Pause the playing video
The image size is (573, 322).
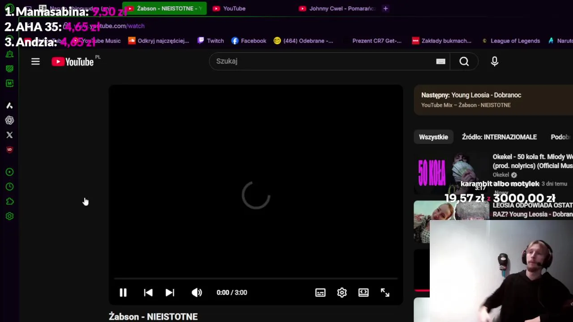[x=123, y=292]
